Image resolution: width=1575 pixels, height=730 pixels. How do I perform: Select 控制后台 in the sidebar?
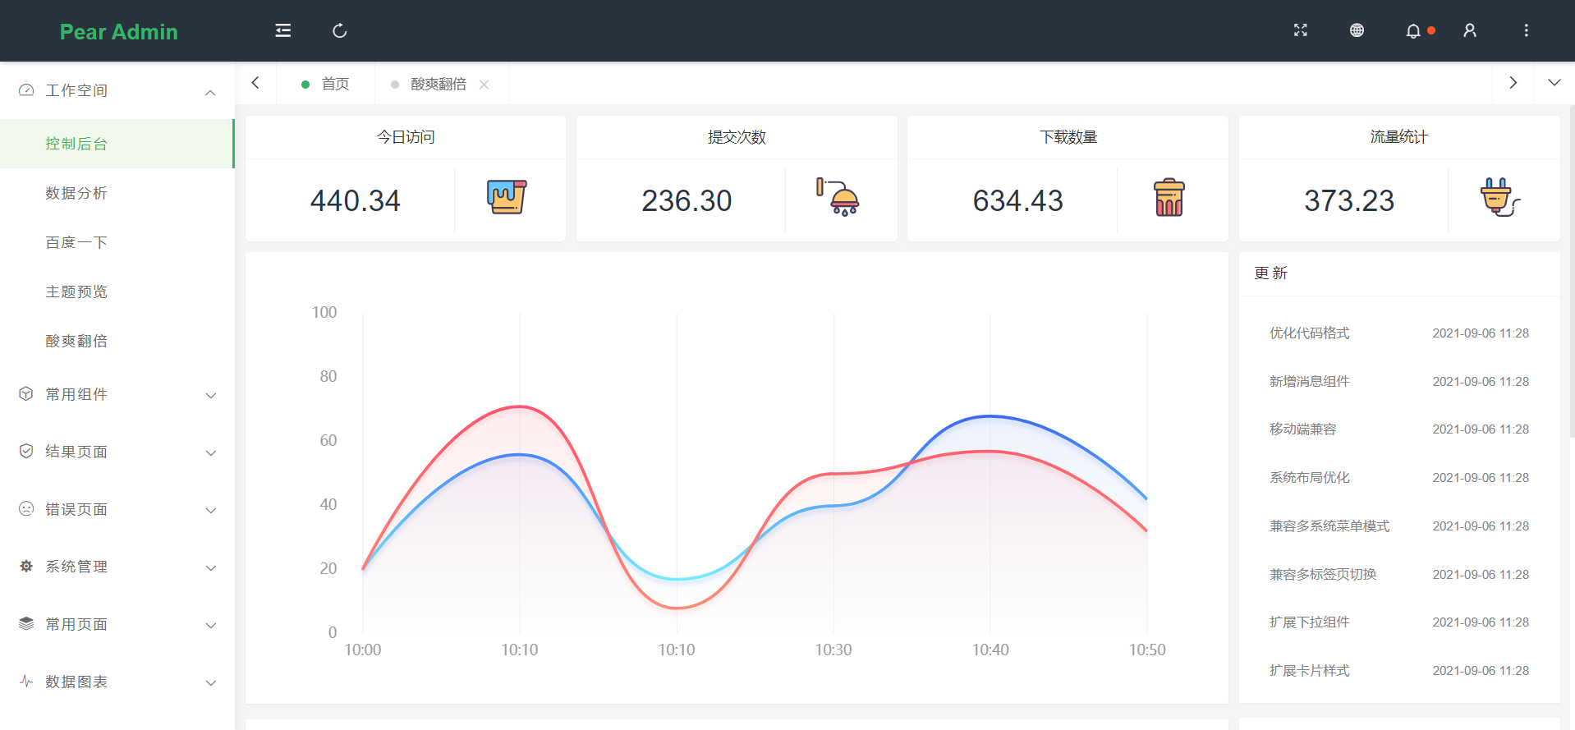point(117,144)
